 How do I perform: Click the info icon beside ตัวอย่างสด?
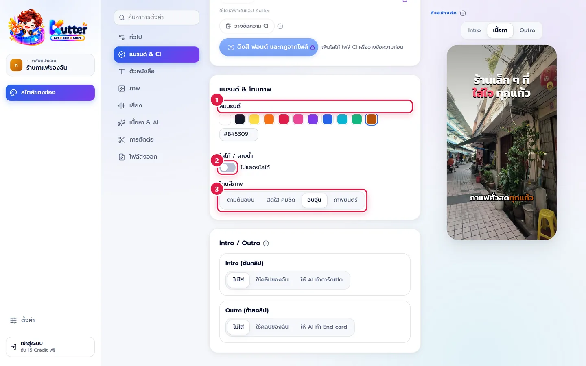(x=463, y=13)
